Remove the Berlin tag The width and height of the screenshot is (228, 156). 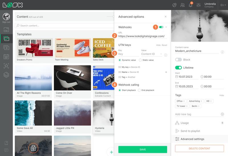click(199, 106)
